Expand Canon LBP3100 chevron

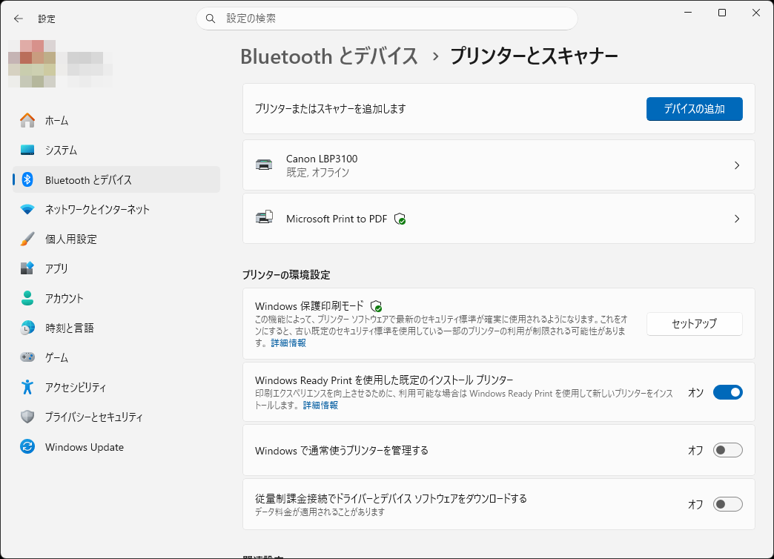[737, 165]
